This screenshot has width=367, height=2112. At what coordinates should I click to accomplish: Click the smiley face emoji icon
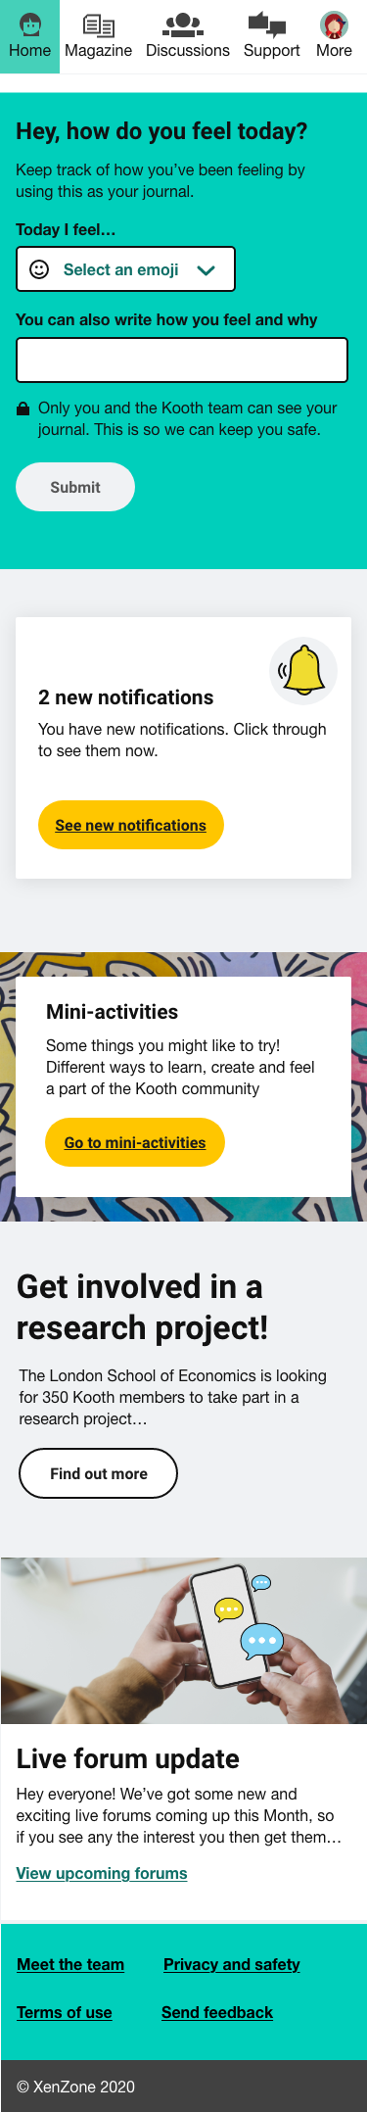point(39,269)
